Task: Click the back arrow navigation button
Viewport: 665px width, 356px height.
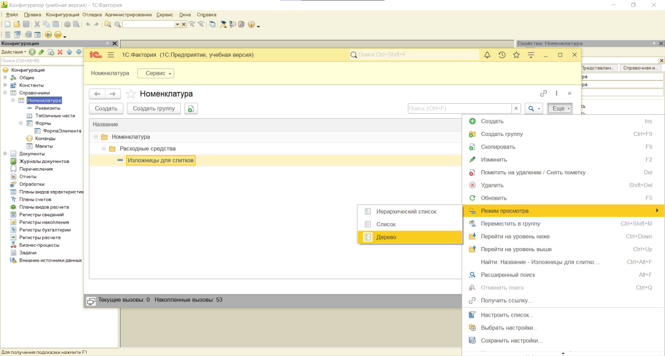Action: point(97,94)
